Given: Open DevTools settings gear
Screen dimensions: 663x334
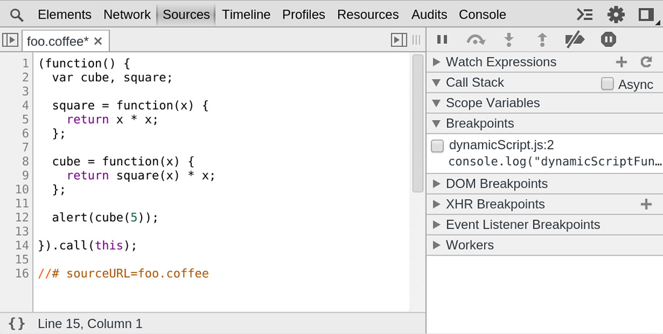Looking at the screenshot, I should [x=615, y=14].
